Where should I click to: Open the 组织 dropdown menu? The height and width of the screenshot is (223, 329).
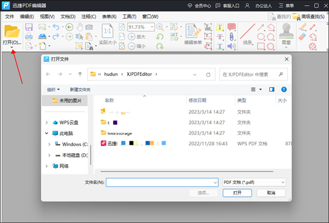[53, 90]
